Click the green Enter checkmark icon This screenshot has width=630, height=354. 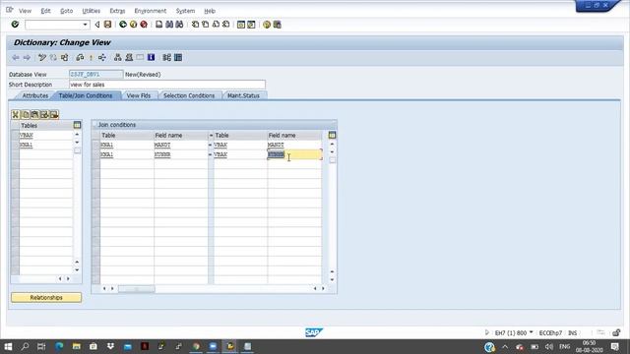[x=15, y=25]
